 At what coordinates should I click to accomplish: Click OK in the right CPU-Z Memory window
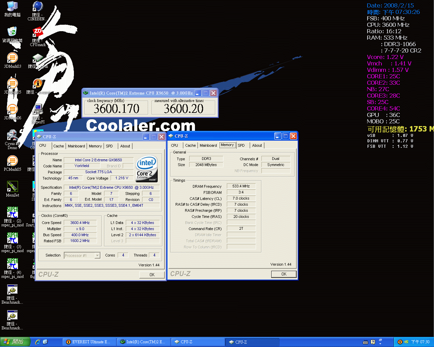[284, 274]
